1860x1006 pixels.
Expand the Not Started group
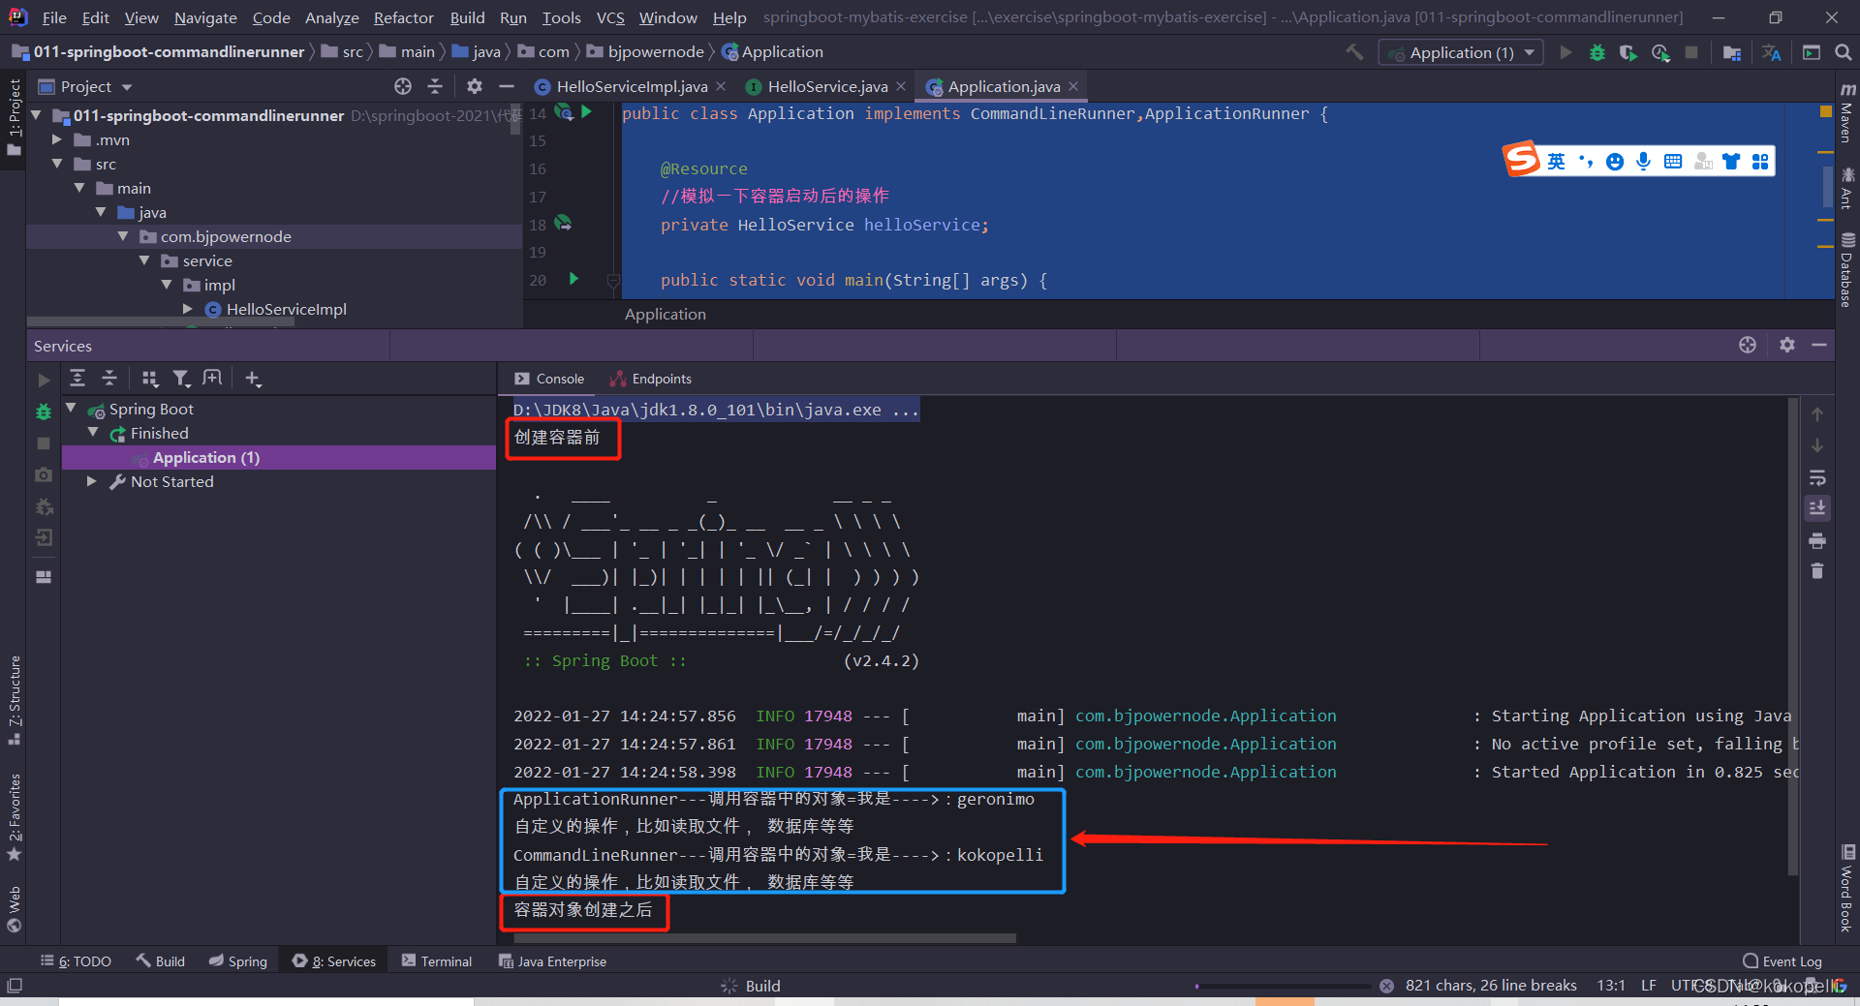pos(92,481)
